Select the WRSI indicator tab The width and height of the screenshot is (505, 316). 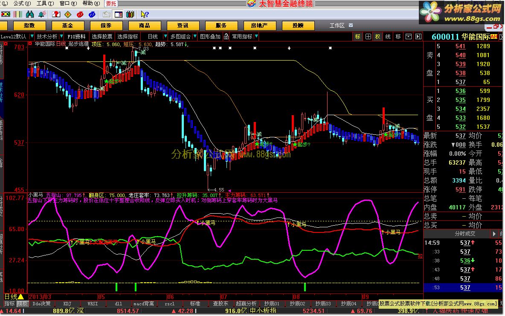tap(93, 304)
